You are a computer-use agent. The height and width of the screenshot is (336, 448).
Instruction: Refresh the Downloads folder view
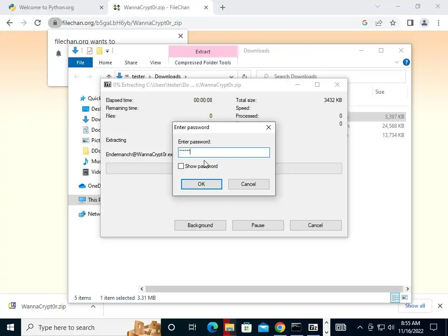(244, 76)
